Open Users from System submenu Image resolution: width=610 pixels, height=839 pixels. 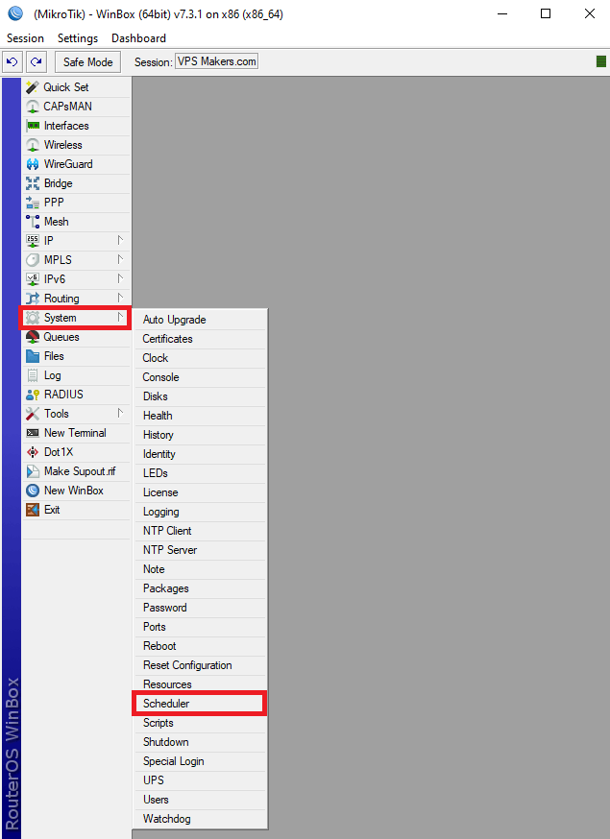click(199, 800)
